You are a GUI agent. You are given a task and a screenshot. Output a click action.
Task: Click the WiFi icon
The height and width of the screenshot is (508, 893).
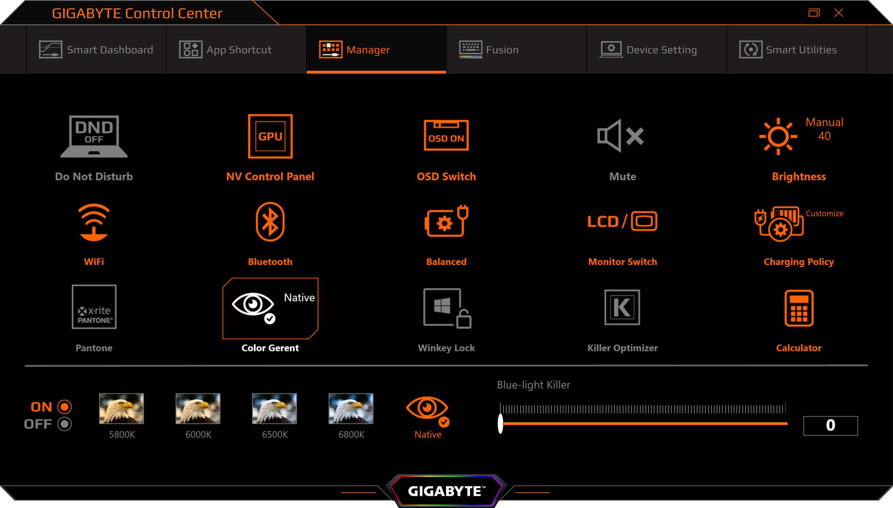point(94,223)
